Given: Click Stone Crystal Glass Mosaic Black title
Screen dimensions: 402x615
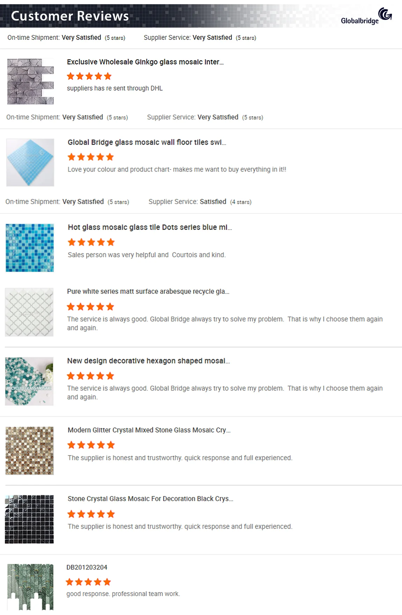Looking at the screenshot, I should pos(150,499).
